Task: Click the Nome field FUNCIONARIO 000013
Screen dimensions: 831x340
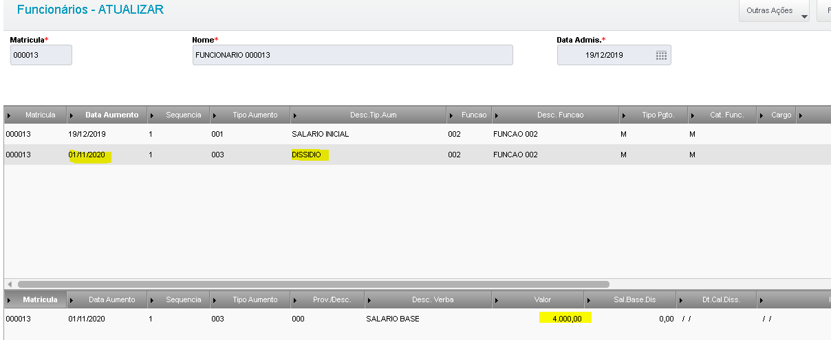Action: (x=352, y=55)
